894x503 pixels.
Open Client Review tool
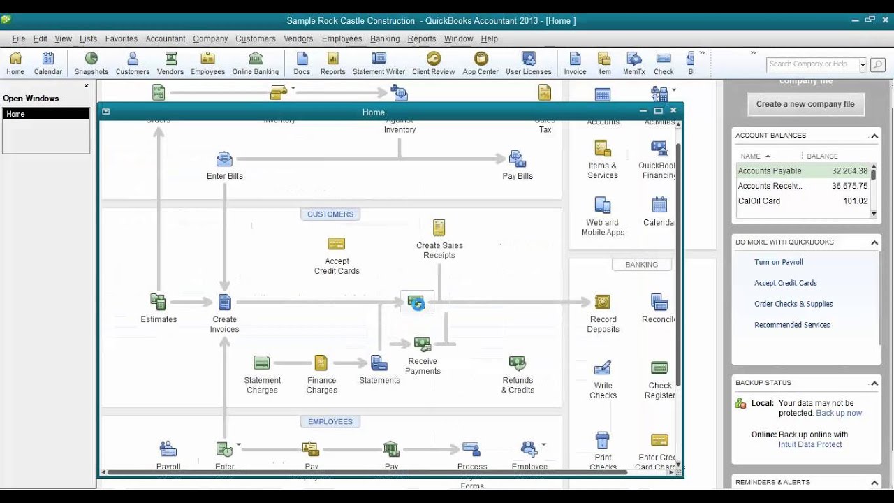pos(434,63)
